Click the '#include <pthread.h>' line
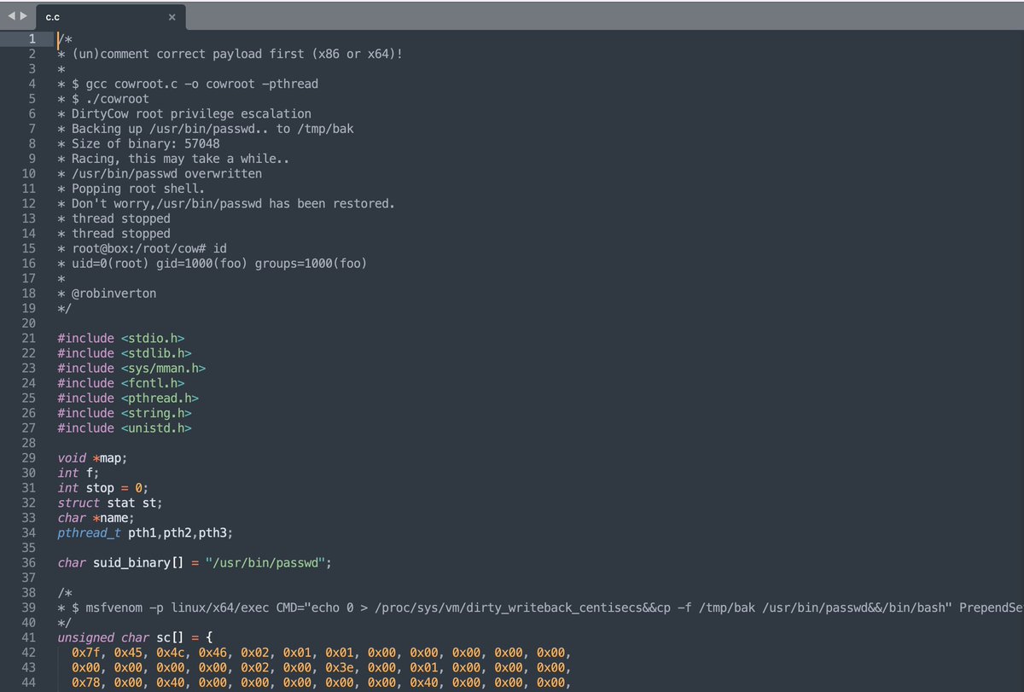Viewport: 1024px width, 692px height. click(x=128, y=398)
